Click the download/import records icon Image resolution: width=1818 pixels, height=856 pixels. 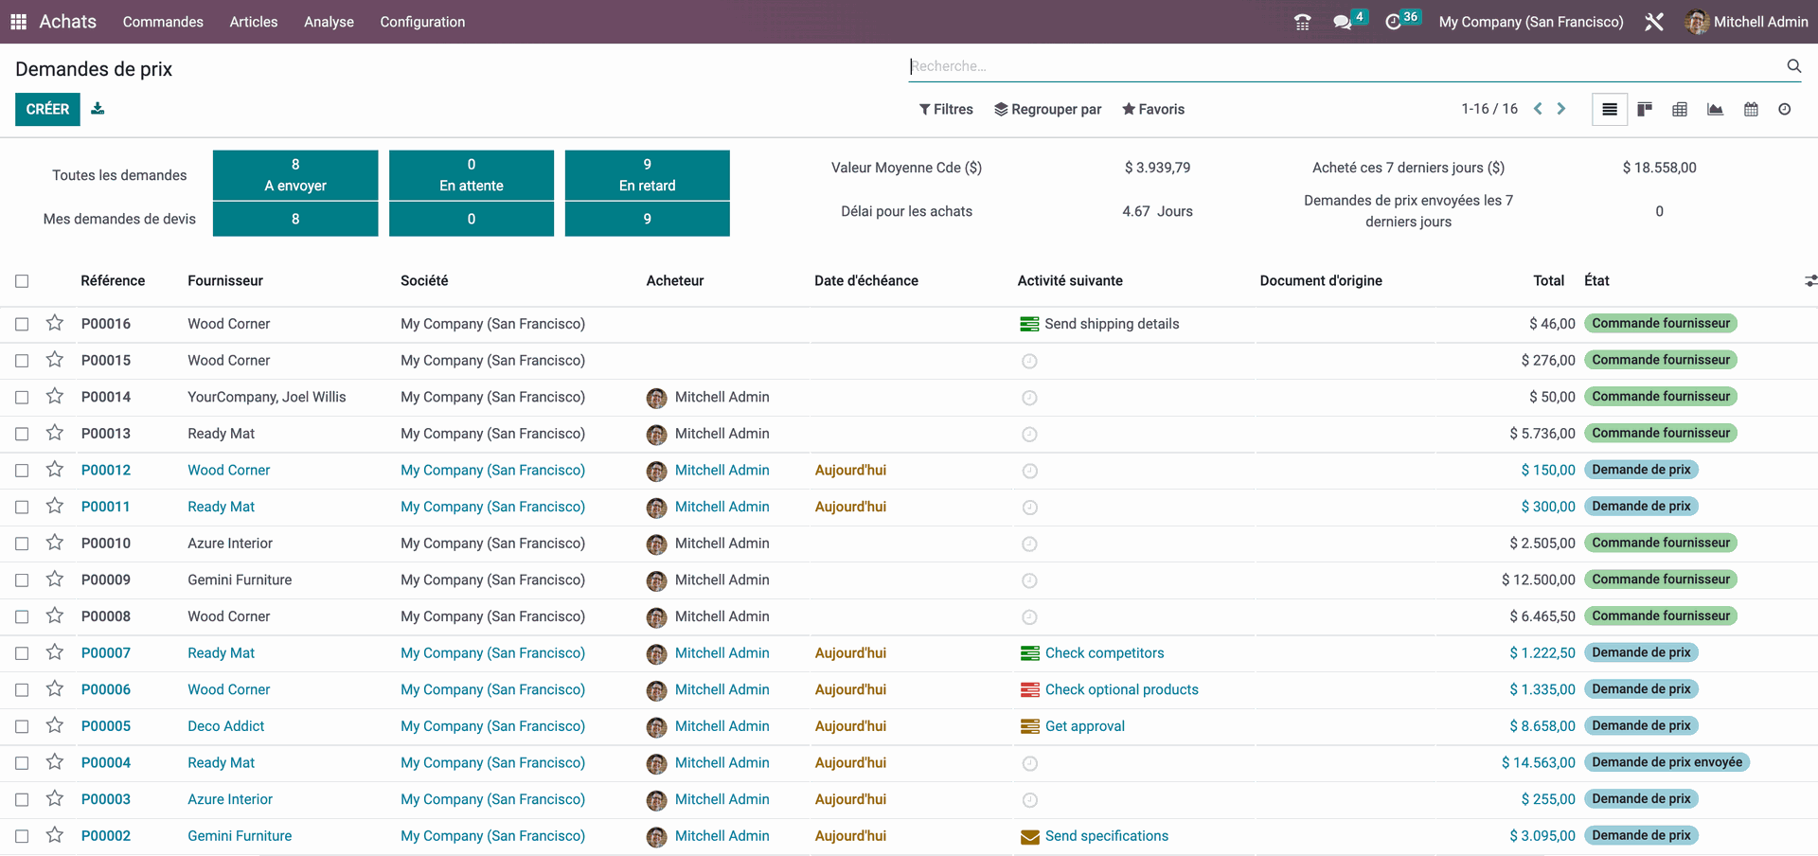(98, 109)
